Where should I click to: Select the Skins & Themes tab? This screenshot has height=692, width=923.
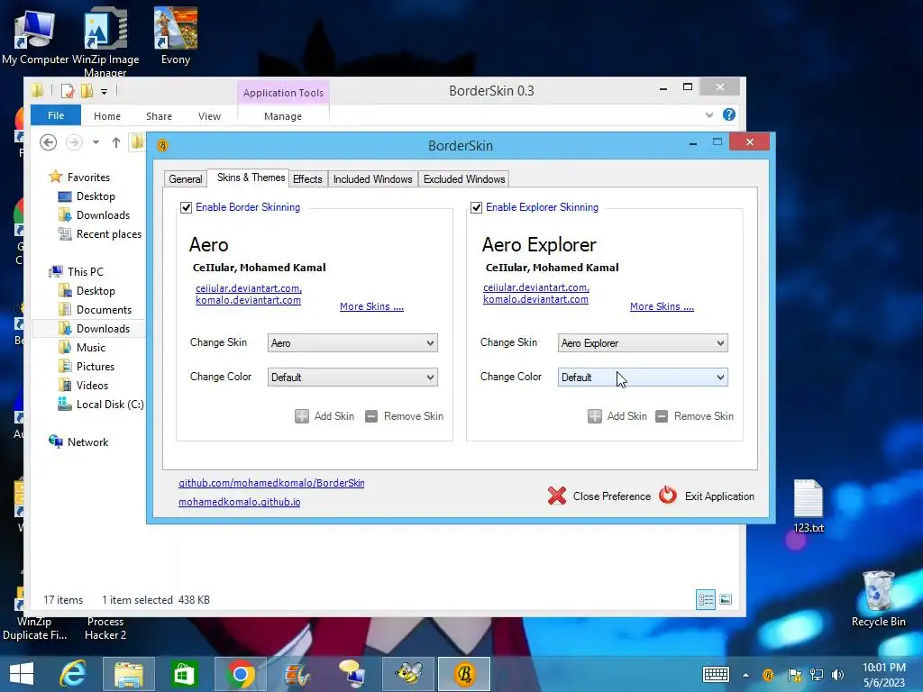point(251,178)
